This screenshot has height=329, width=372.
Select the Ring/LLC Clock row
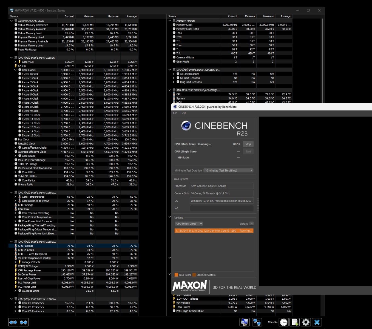[73, 144]
